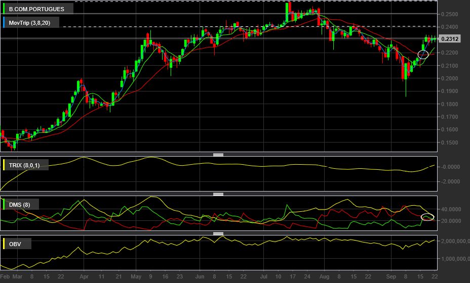
Task: Click the Sep label on time axis
Action: click(x=391, y=276)
